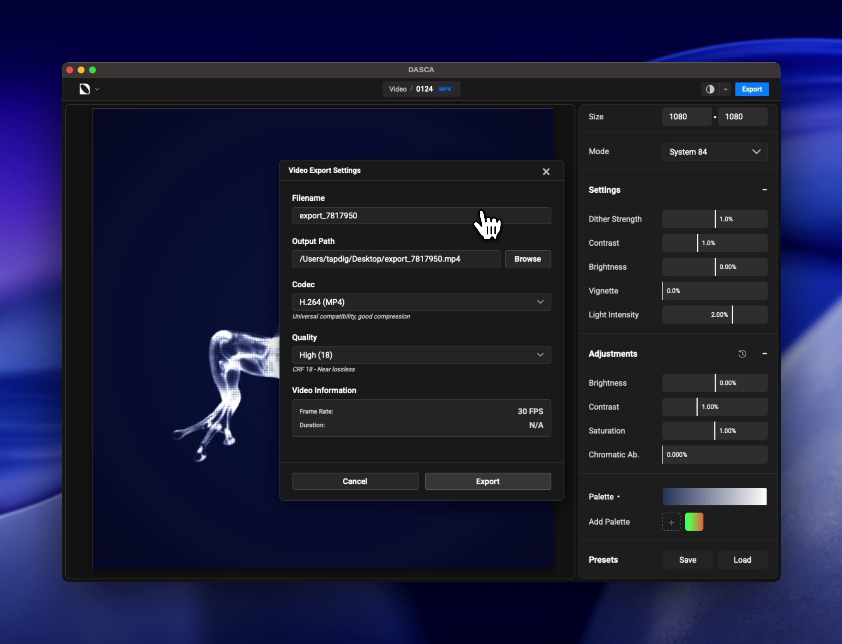The width and height of the screenshot is (842, 644).
Task: Open the Mode System 84 dropdown
Action: [x=714, y=151]
